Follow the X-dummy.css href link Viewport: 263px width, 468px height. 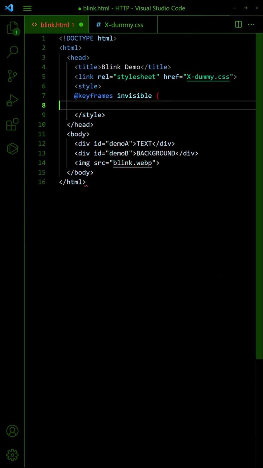208,77
